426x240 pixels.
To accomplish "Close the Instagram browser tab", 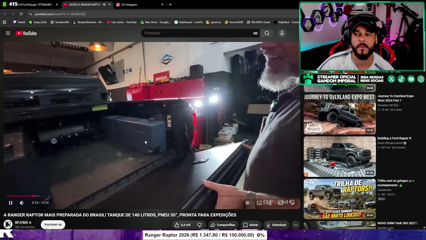I will (x=162, y=5).
